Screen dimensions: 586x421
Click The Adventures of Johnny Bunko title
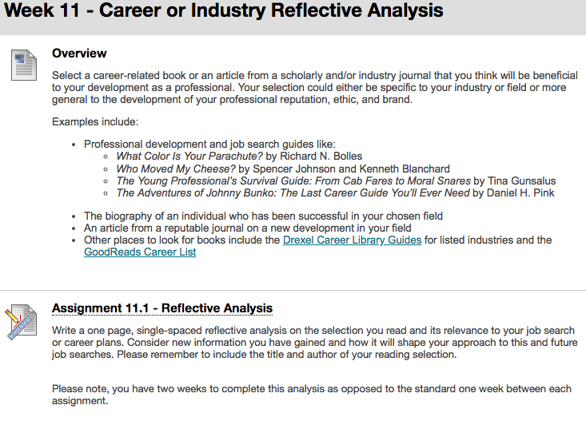(293, 193)
